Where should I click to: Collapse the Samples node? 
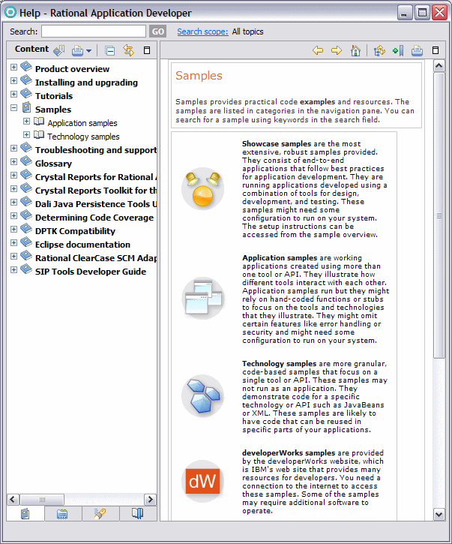(13, 107)
